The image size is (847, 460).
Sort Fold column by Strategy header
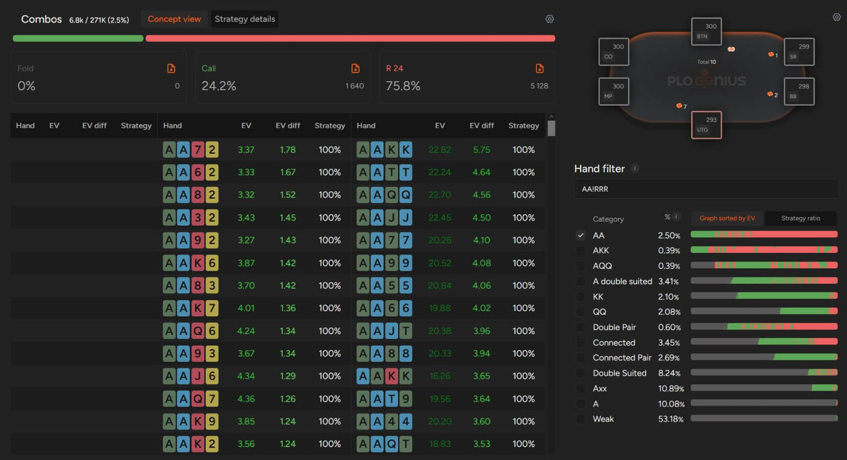[x=136, y=126]
